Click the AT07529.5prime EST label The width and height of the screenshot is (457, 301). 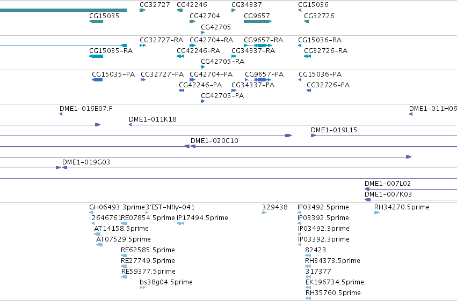(124, 240)
